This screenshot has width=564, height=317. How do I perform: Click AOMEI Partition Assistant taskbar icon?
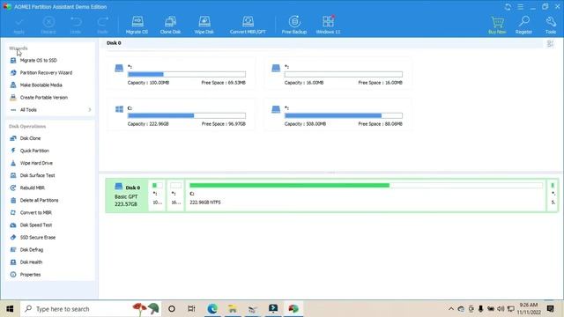point(293,309)
